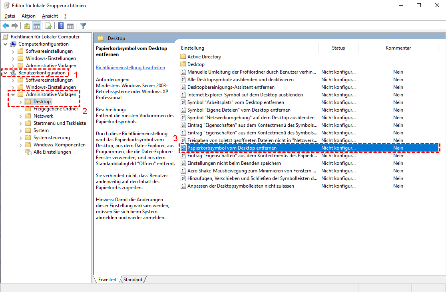Collapse the Benutzerkonfiguration node arrow
Viewport: 446px width, 292px height.
click(6, 73)
